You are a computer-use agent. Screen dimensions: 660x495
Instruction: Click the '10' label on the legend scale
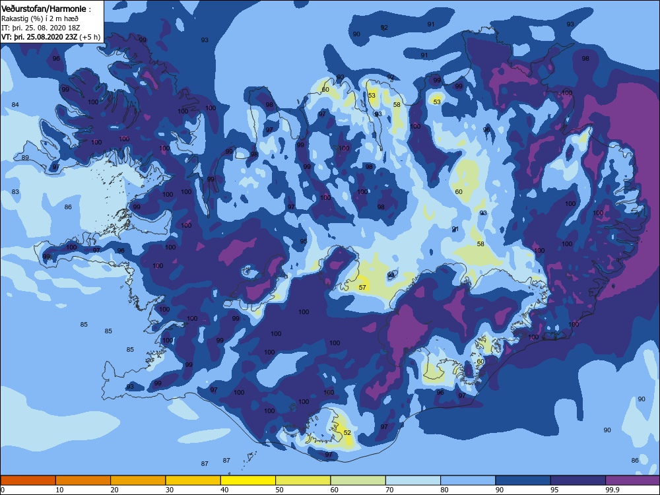point(59,490)
